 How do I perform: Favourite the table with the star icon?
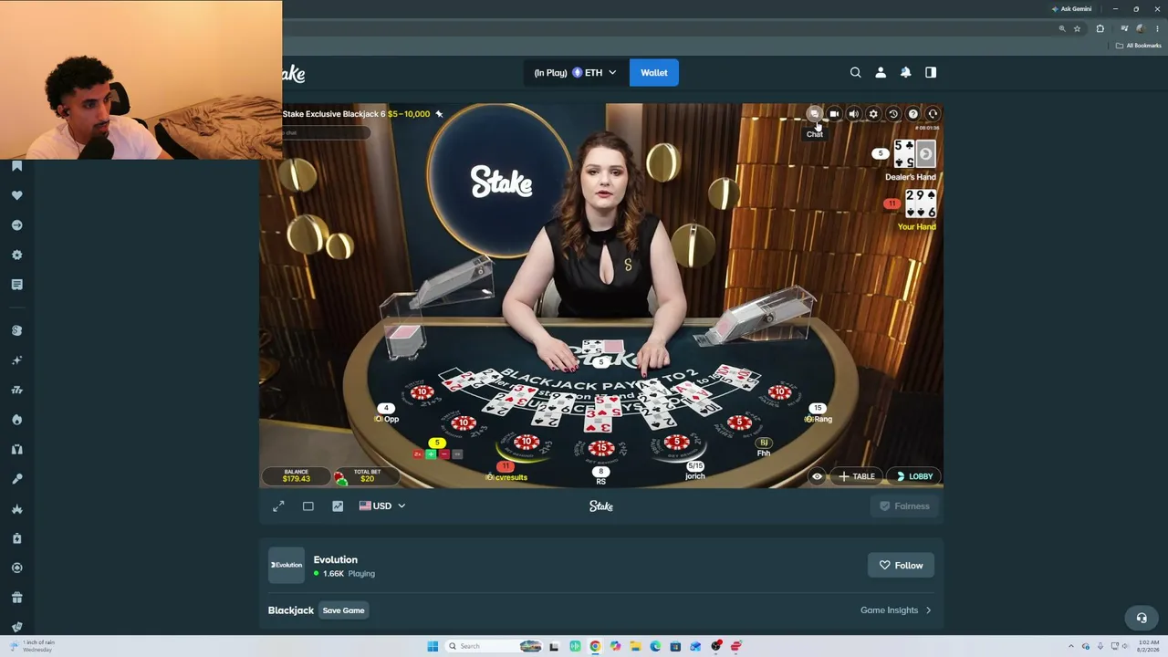pyautogui.click(x=439, y=114)
